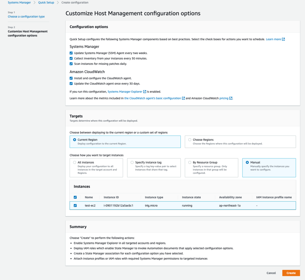Image resolution: width=305 pixels, height=280 pixels.
Task: Click external link icon after CloudWatch agent's basic configuration
Action: pyautogui.click(x=183, y=98)
